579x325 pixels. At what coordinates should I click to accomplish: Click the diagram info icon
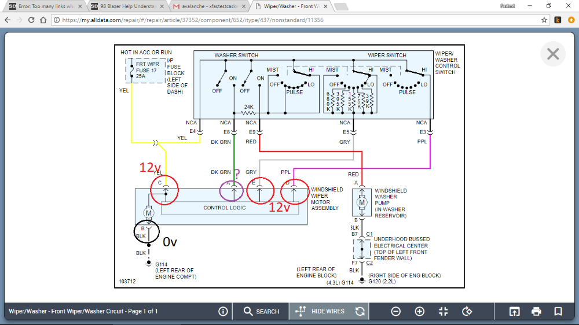(223, 312)
